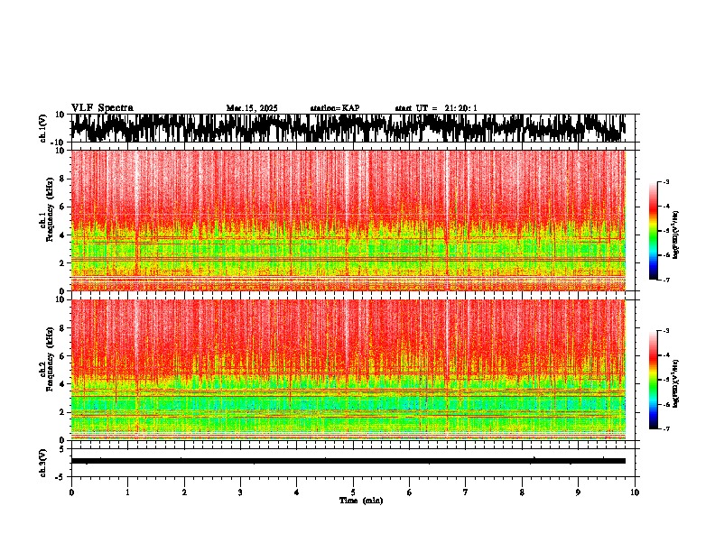Click the "station=KAP" label
Viewport: 715px width, 552px height.
[335, 108]
